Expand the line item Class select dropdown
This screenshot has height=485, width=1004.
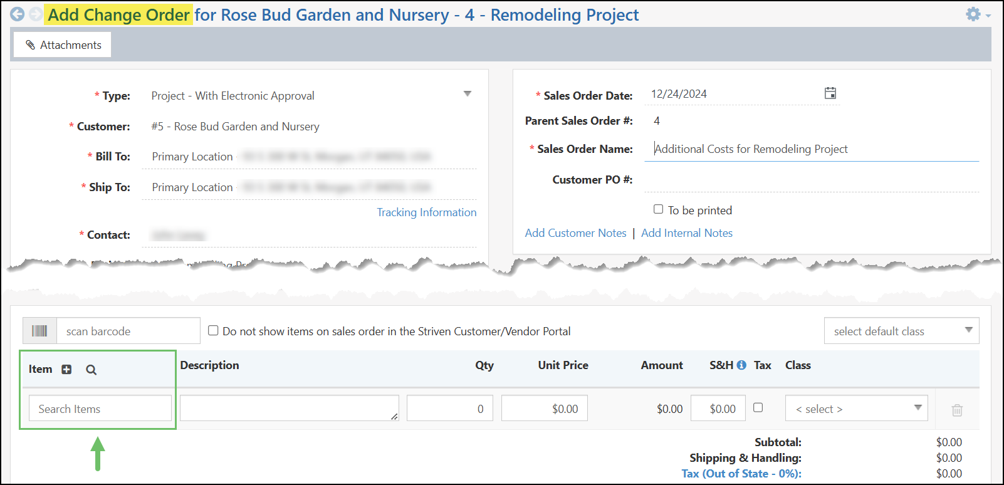click(x=856, y=409)
